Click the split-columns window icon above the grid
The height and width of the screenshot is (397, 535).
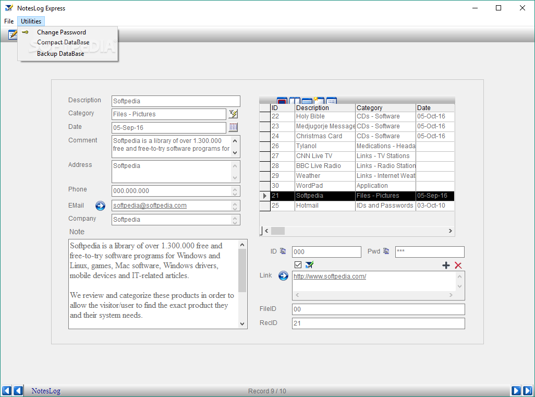click(x=295, y=100)
